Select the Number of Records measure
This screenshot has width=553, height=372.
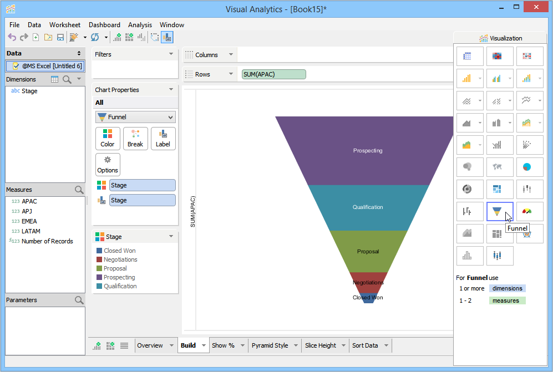[47, 241]
